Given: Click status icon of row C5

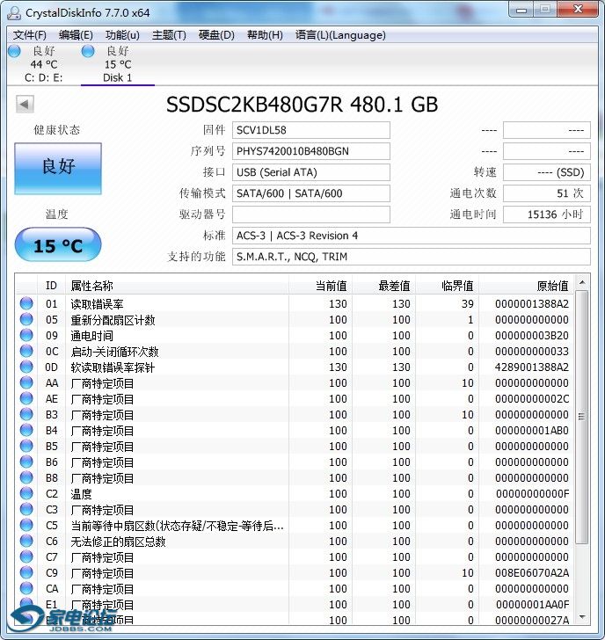Looking at the screenshot, I should (26, 525).
